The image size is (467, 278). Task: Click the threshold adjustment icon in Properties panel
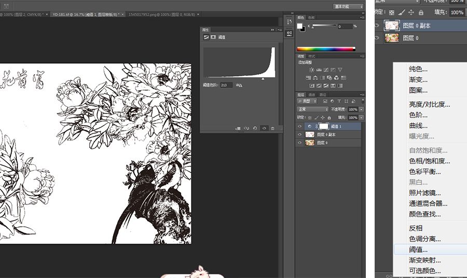(206, 37)
